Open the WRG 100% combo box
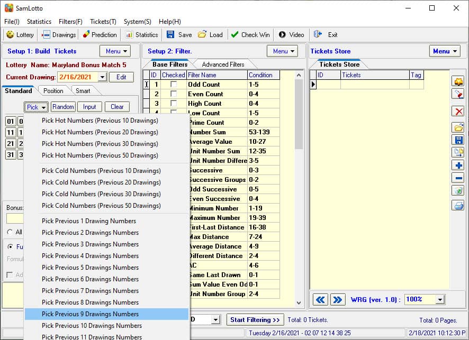Screen dimensions: 469x340 (440, 300)
